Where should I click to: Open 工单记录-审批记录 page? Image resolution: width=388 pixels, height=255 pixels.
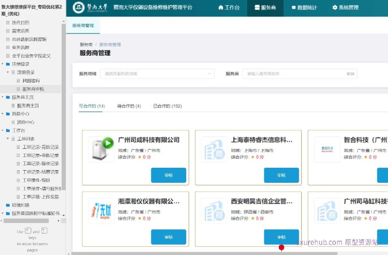pos(41,155)
